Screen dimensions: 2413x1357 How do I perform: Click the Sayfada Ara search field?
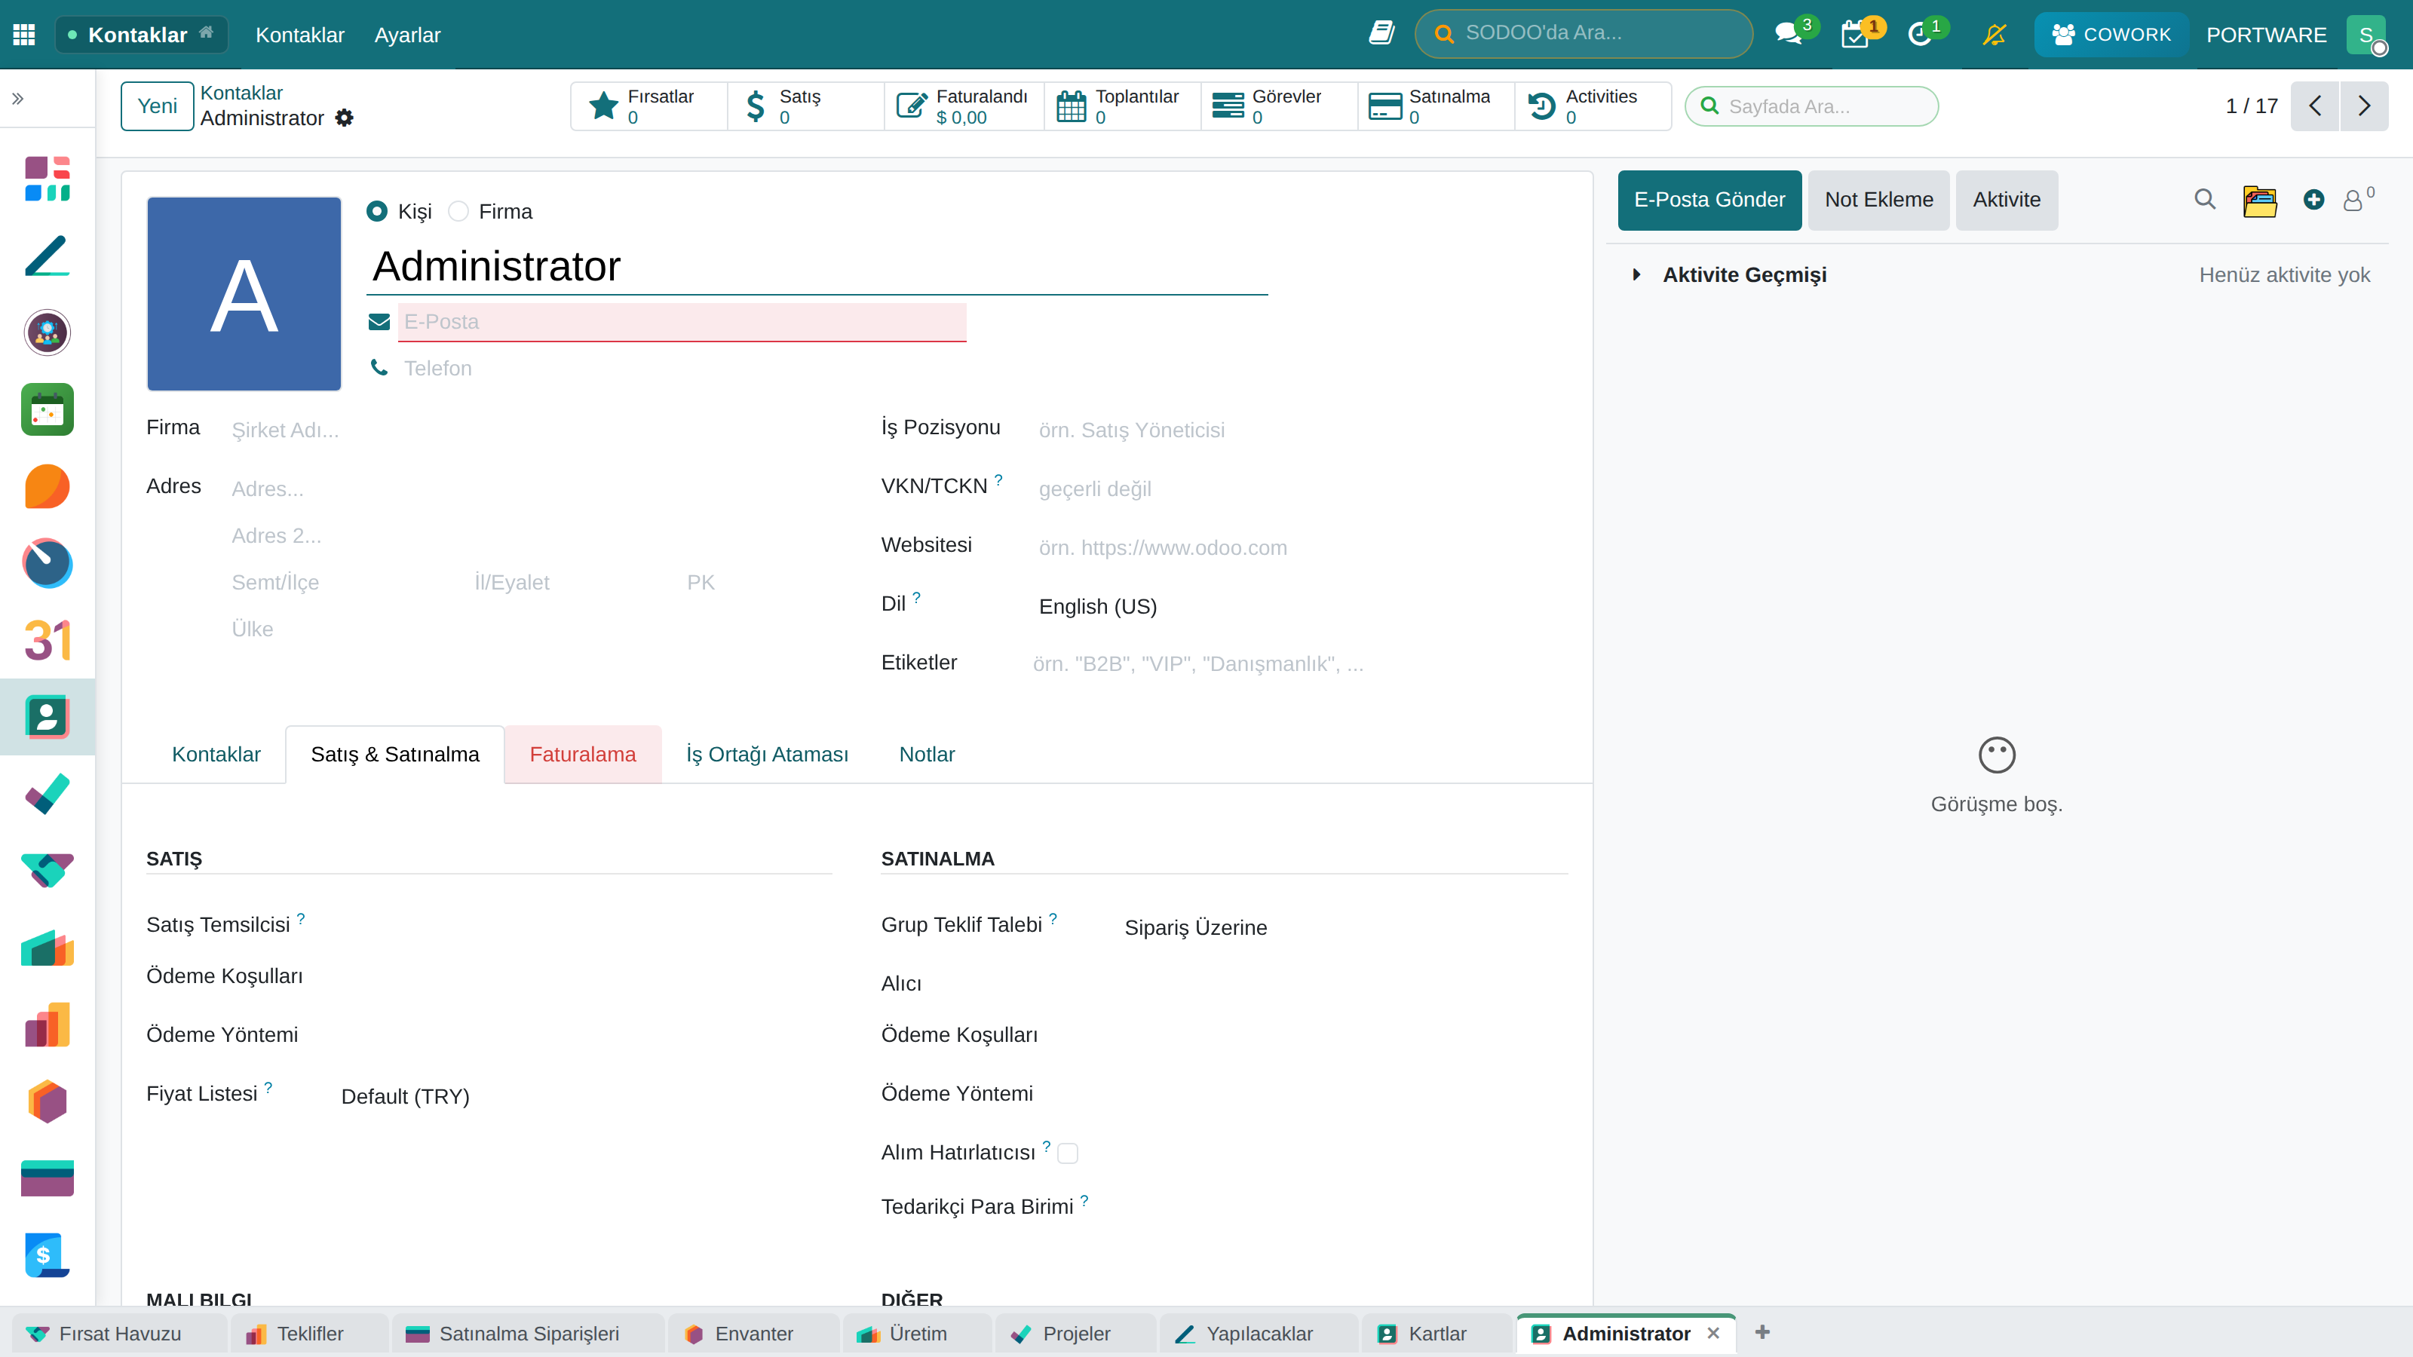[x=1811, y=106]
